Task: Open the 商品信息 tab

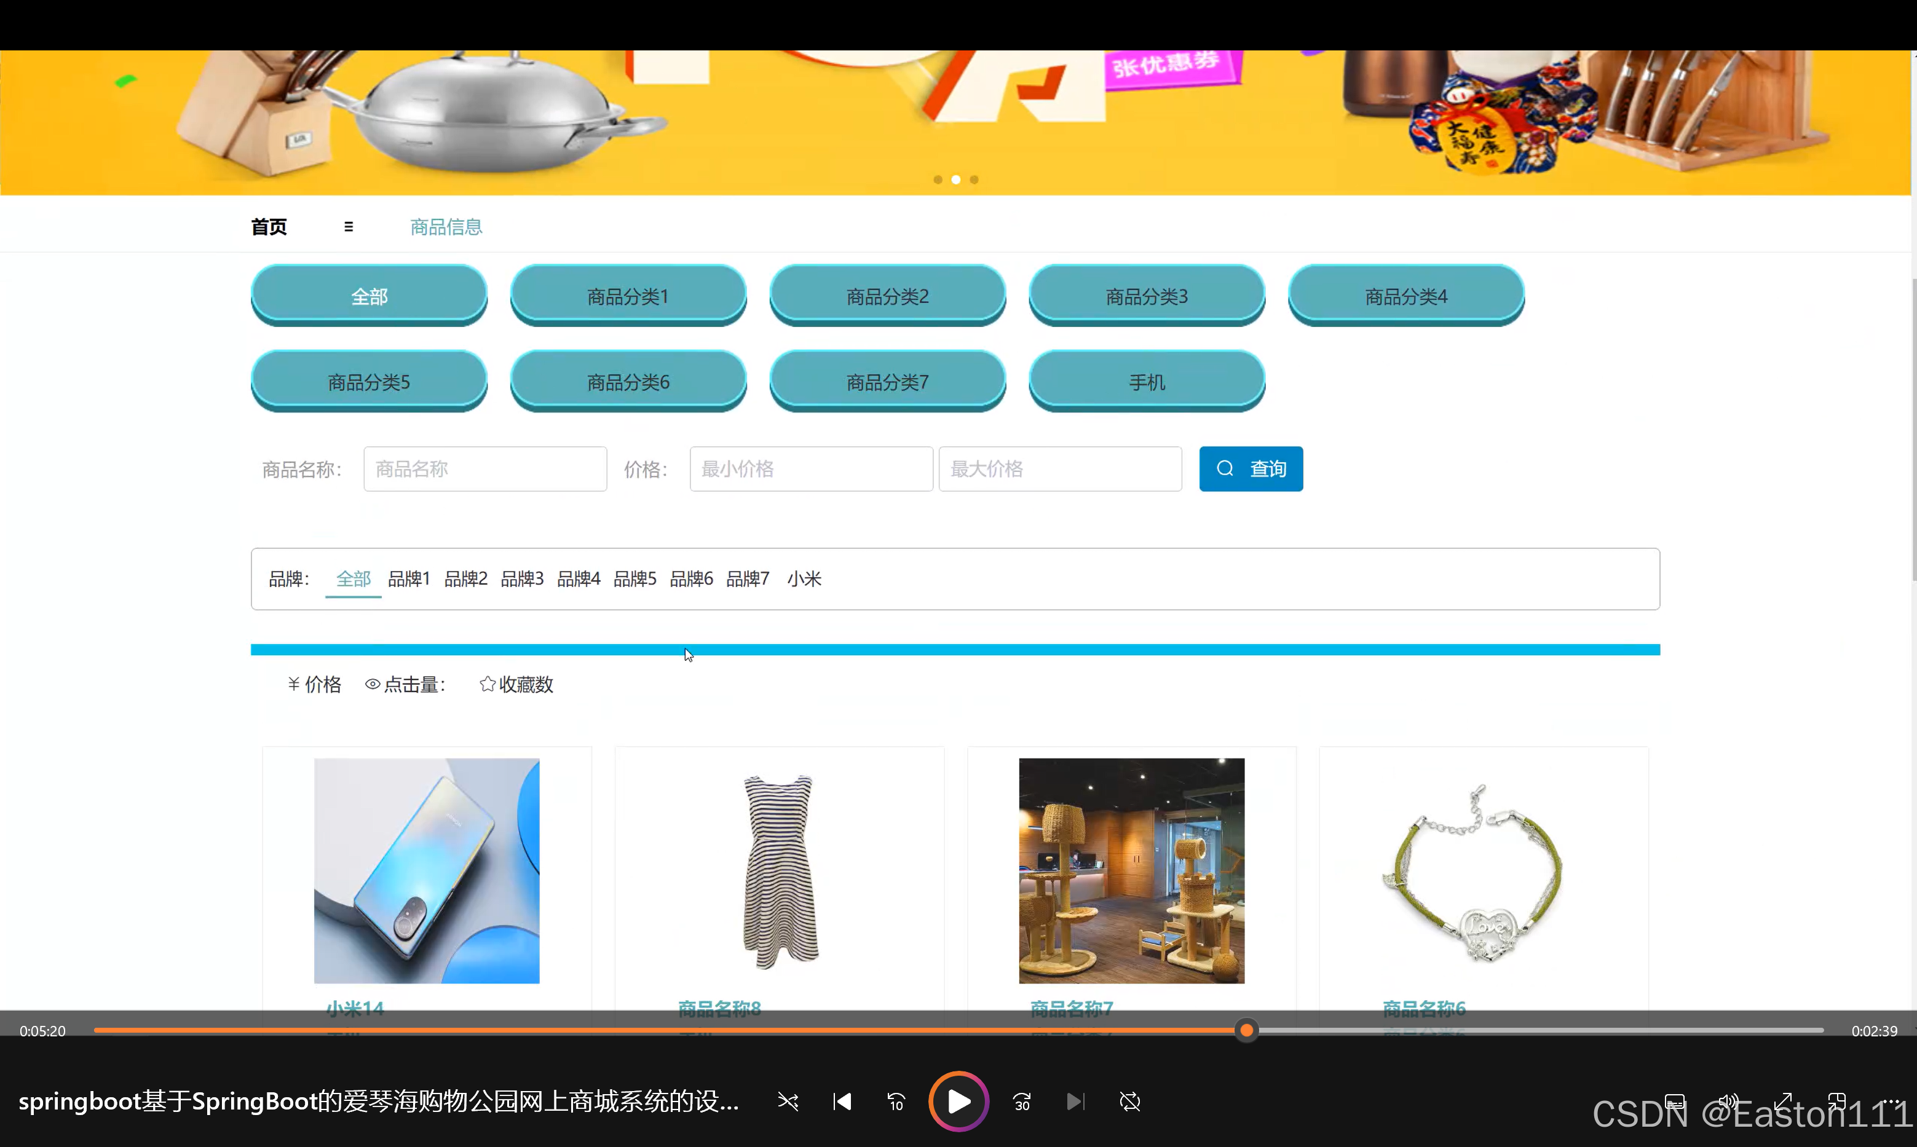Action: (446, 226)
